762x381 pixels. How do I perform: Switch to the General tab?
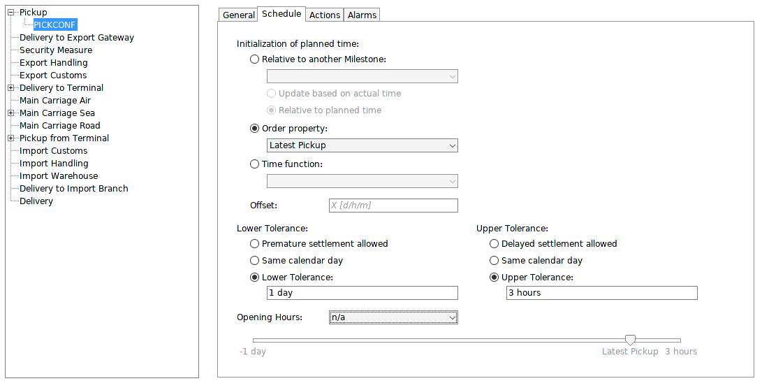[238, 15]
